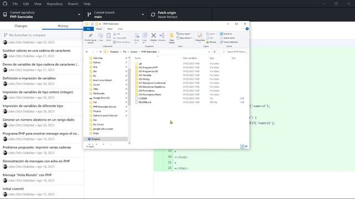Screen dimensions: 355x199
Task: Select commit 'Sustituir valores en una cadena de caracteres'
Action: [x=42, y=54]
